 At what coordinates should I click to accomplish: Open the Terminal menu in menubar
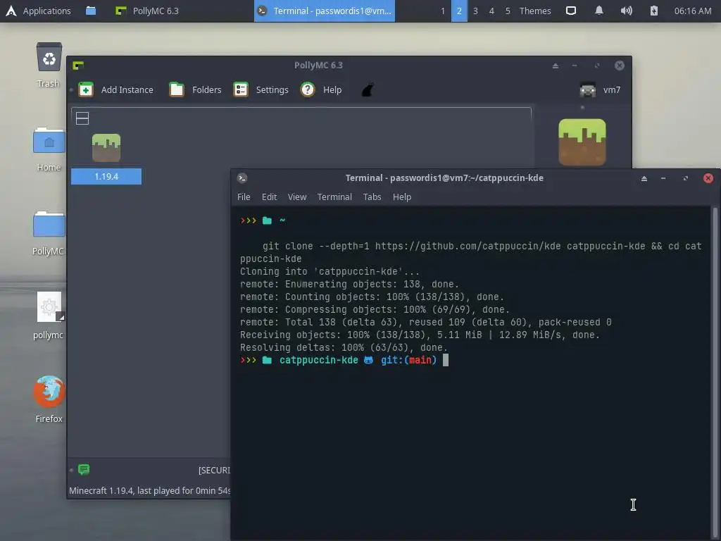pos(334,197)
